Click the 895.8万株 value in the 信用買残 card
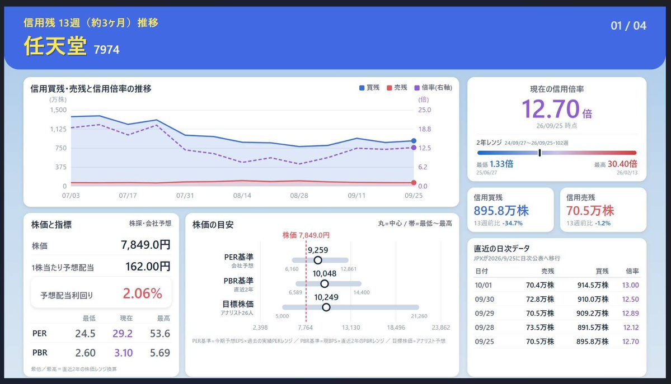This screenshot has width=671, height=384. coord(501,210)
